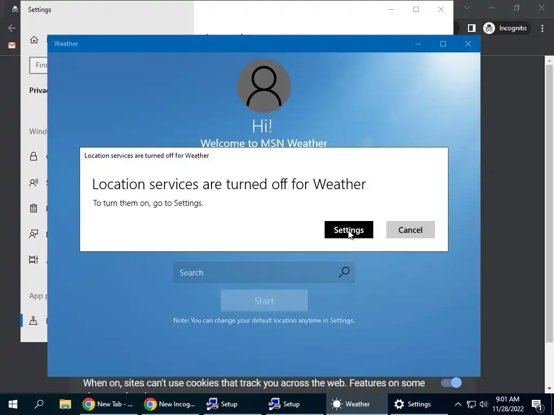
Task: Open the volume tray icon
Action: (484, 404)
